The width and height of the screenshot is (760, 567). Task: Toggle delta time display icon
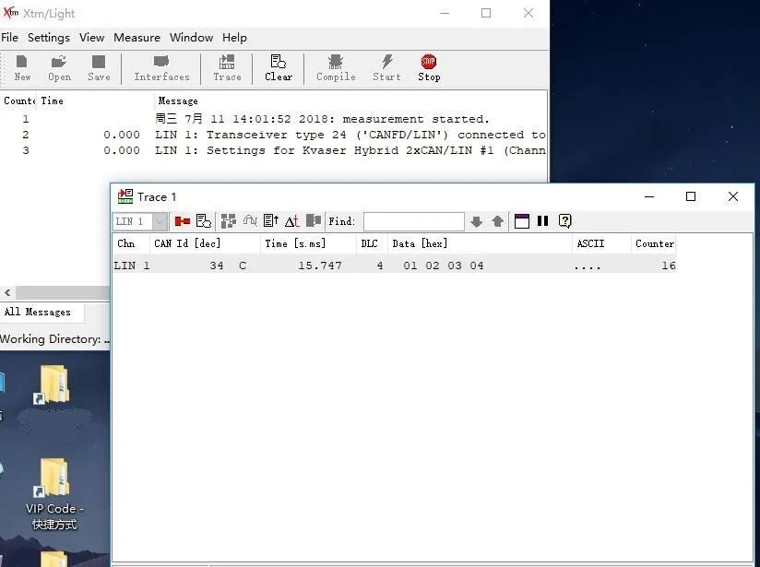(291, 221)
